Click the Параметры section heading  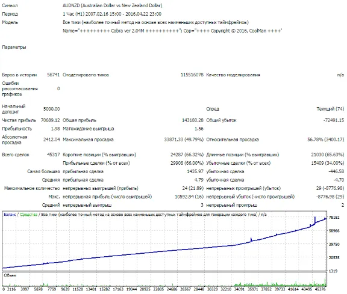(14, 47)
